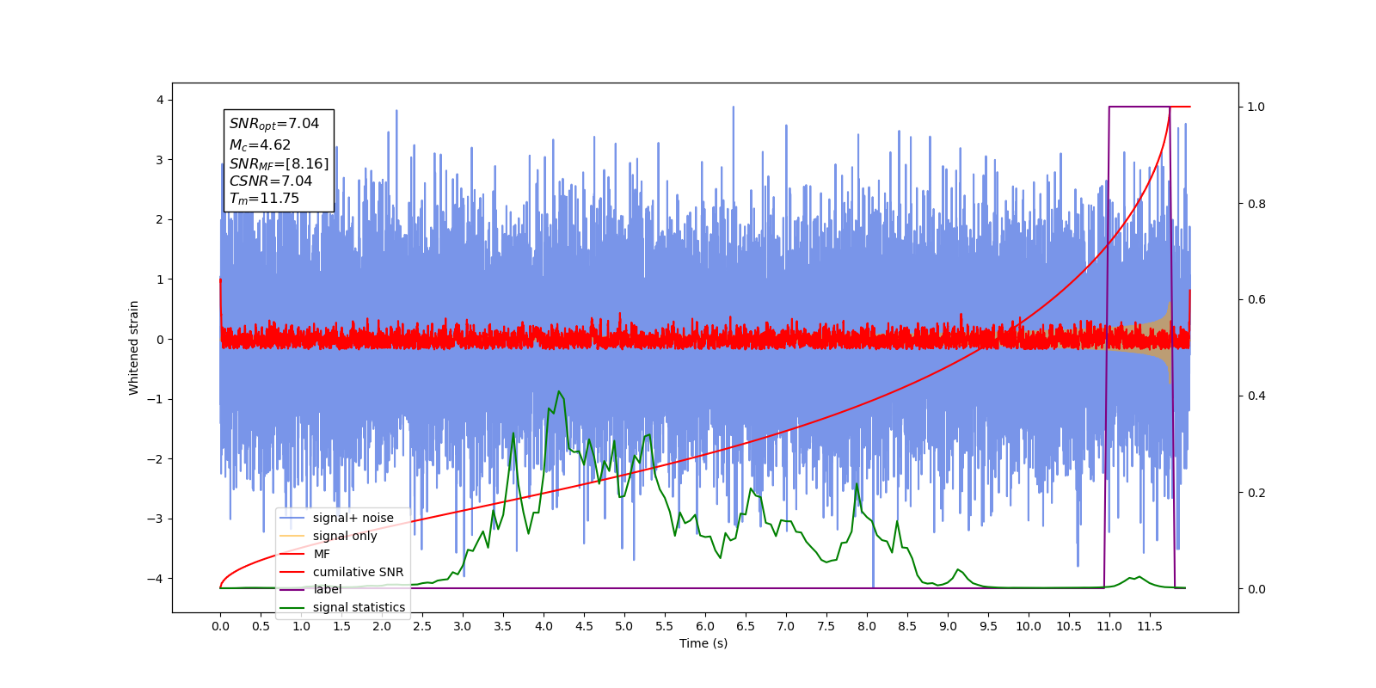This screenshot has height=688, width=1376.
Task: Click the 0.4 tick on the right axis
Action: [x=1256, y=396]
